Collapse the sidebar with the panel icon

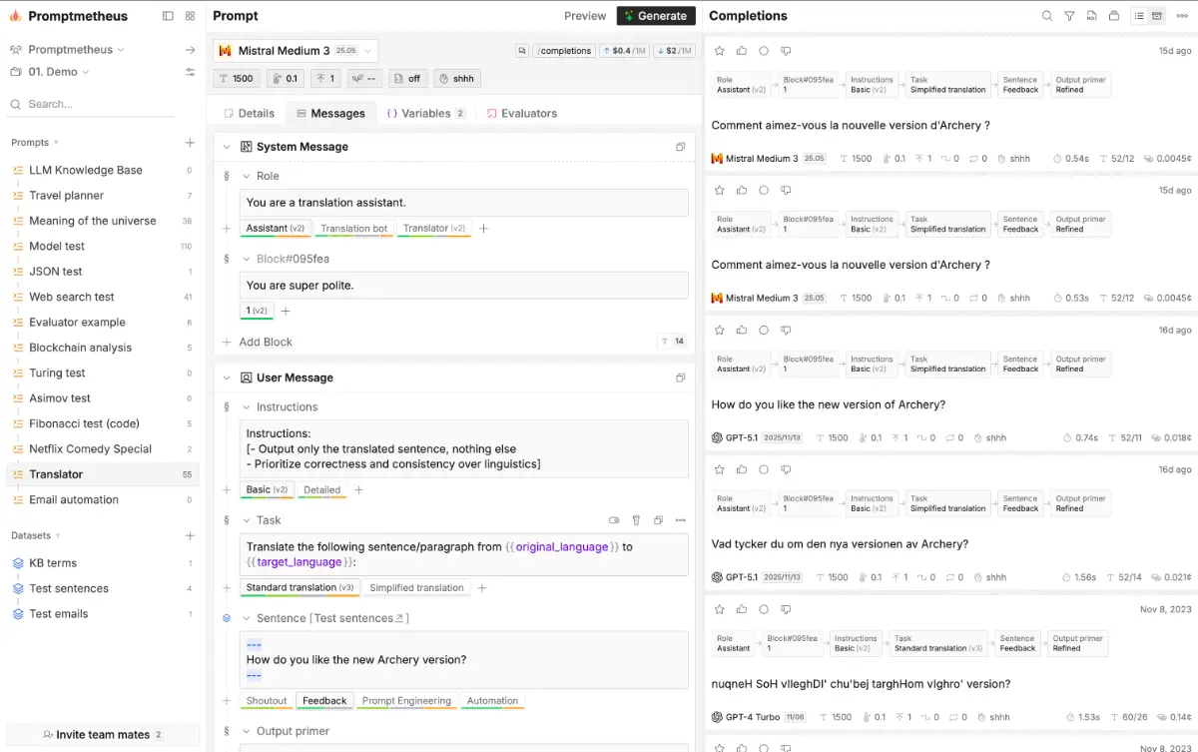tap(168, 16)
